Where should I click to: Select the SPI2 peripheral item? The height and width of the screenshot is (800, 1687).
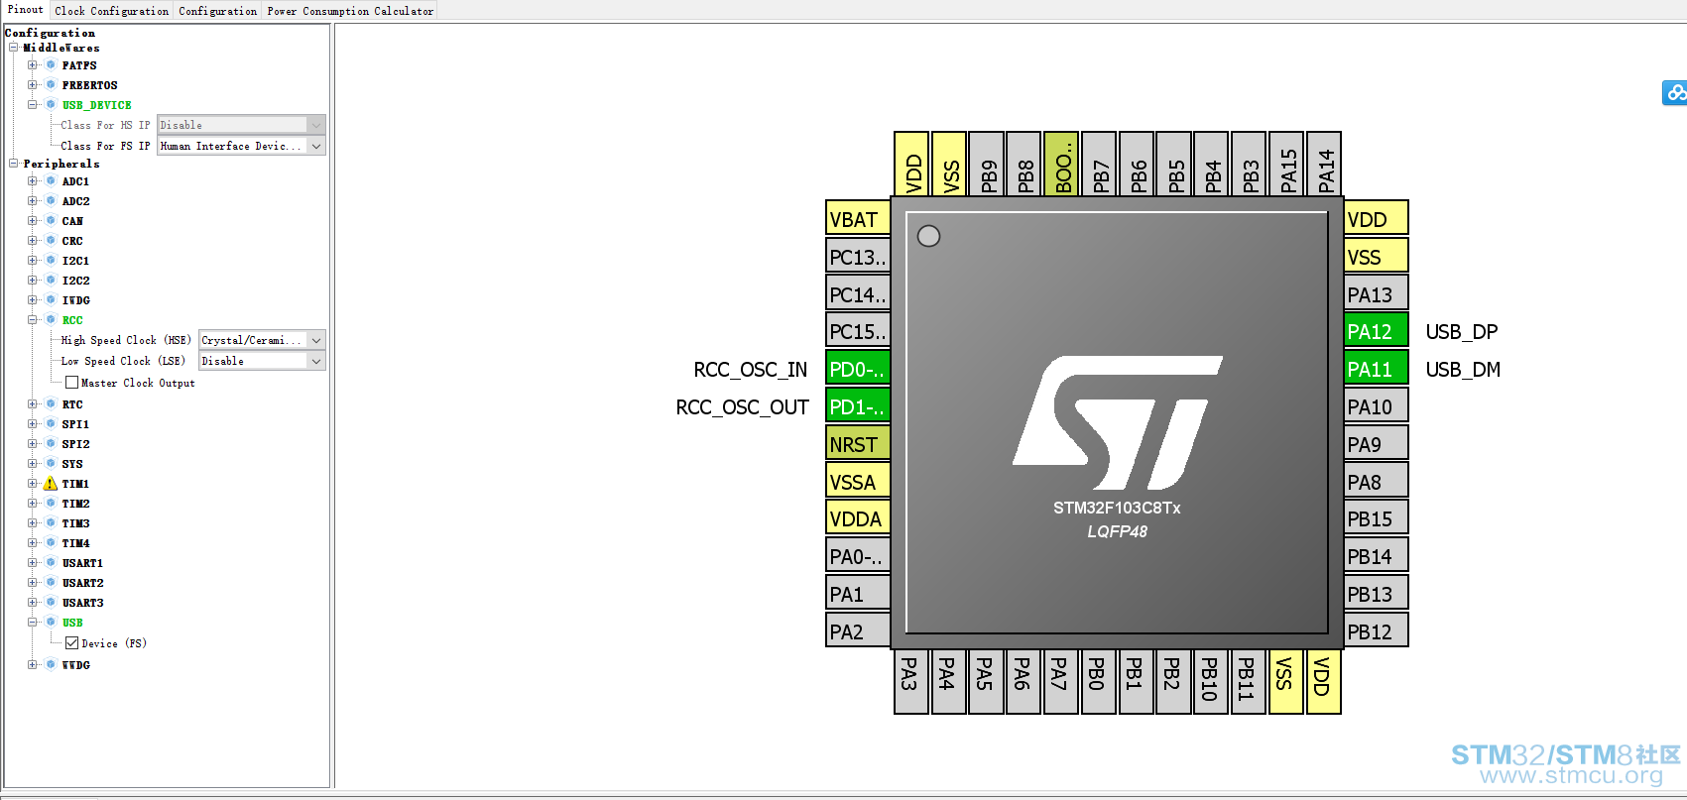[75, 444]
